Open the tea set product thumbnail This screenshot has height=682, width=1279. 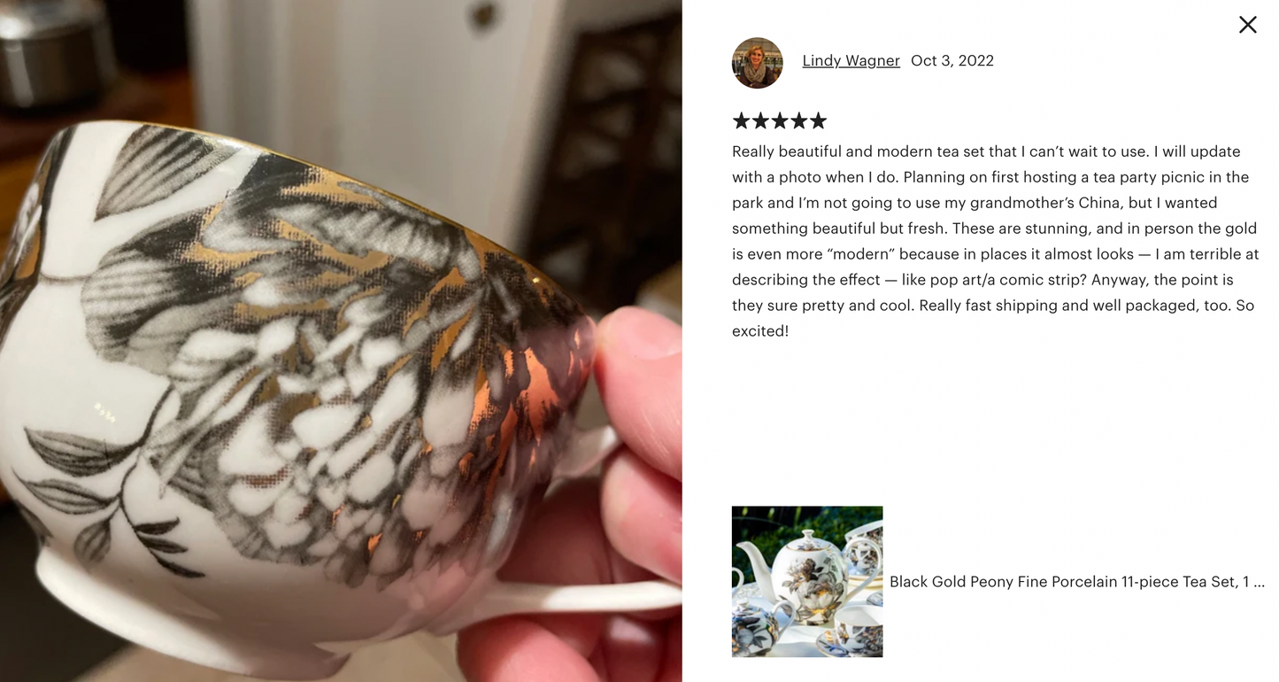click(807, 581)
